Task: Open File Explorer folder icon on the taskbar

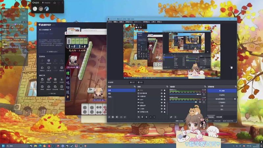Action: point(36,146)
